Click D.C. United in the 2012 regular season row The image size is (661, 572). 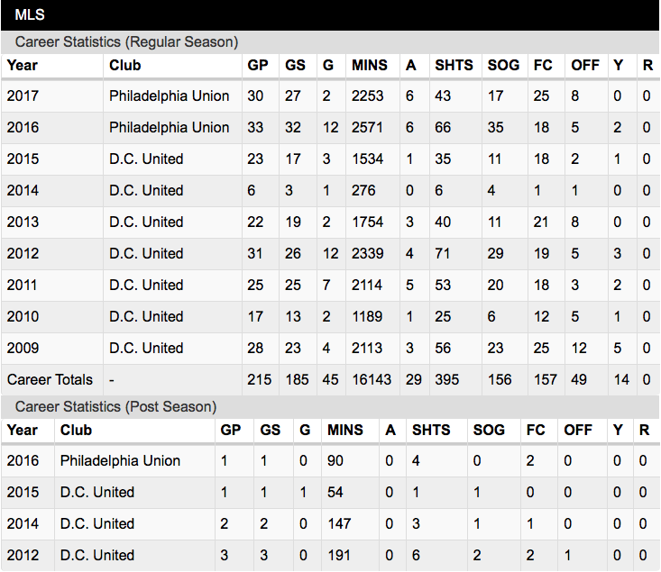coord(146,253)
